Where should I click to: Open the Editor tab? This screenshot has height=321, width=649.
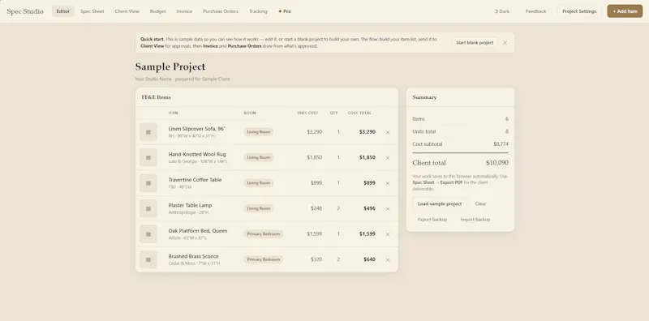tap(63, 11)
